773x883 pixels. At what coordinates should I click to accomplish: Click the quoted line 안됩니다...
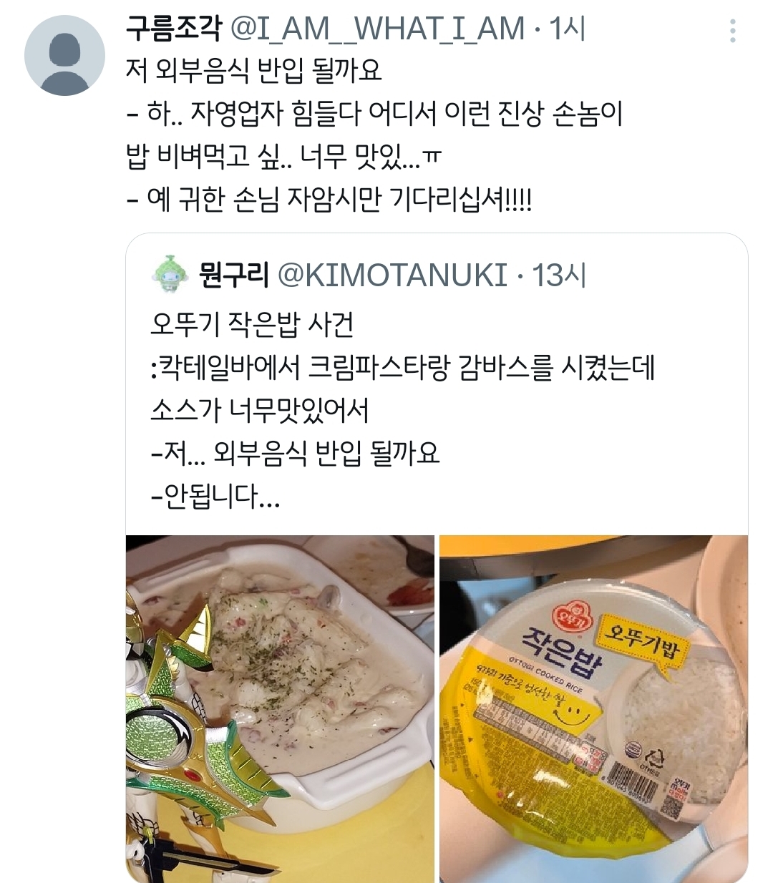[215, 495]
